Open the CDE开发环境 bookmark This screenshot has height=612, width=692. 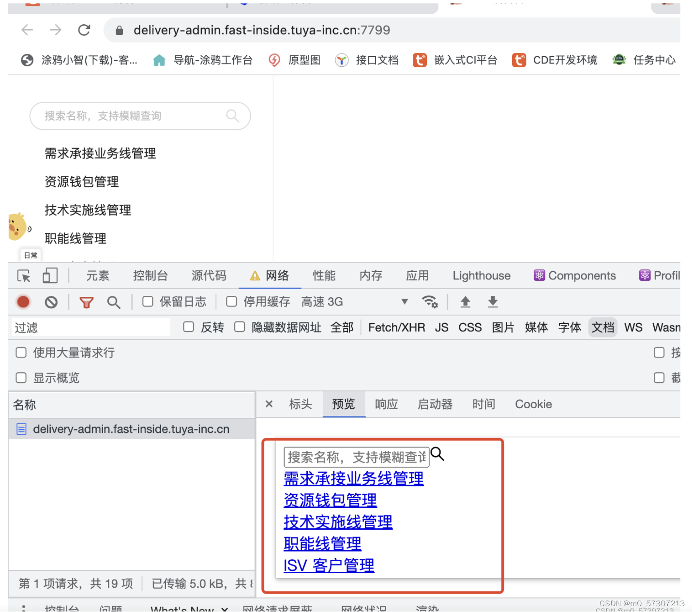(x=555, y=60)
